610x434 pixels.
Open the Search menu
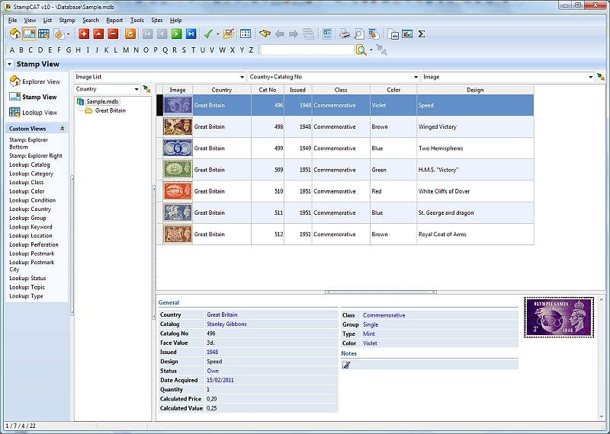coord(91,21)
